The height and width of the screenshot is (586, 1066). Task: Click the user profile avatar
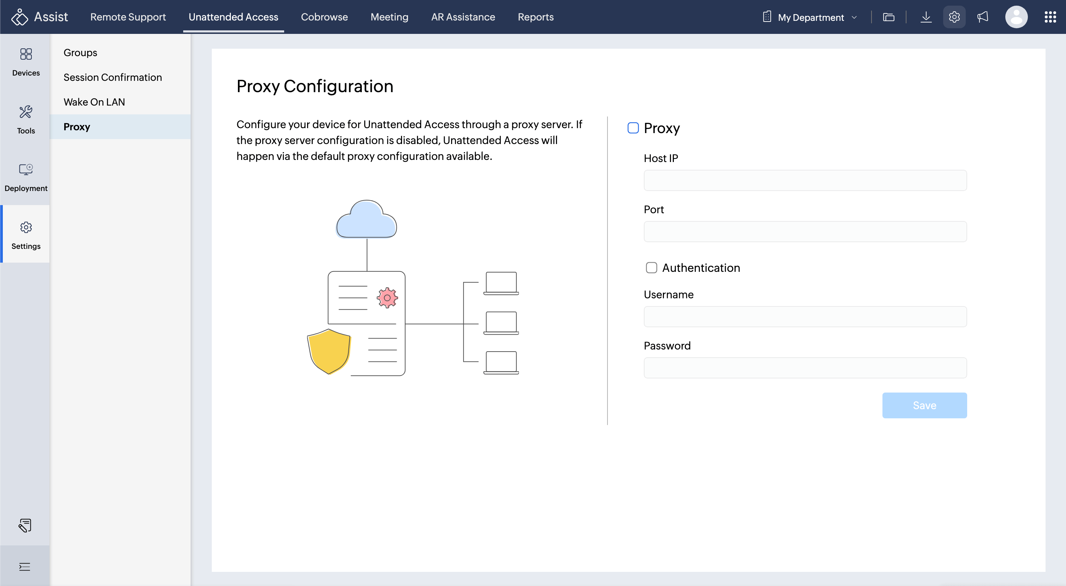click(1016, 17)
